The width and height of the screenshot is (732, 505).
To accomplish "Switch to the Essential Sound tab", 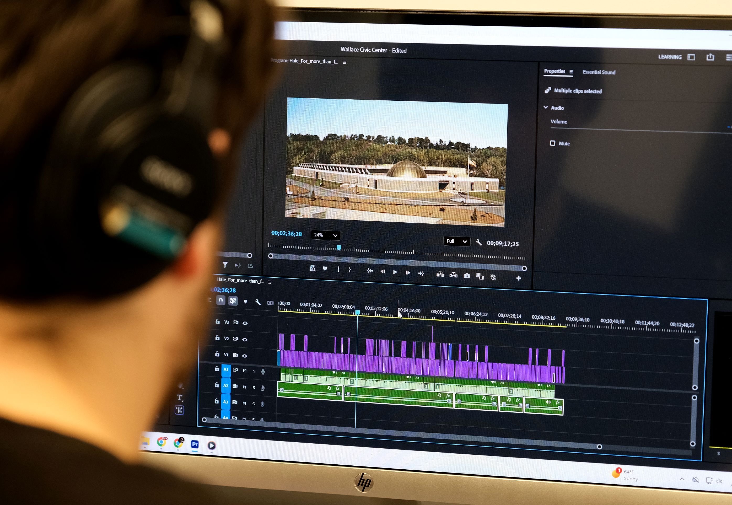I will pos(599,72).
